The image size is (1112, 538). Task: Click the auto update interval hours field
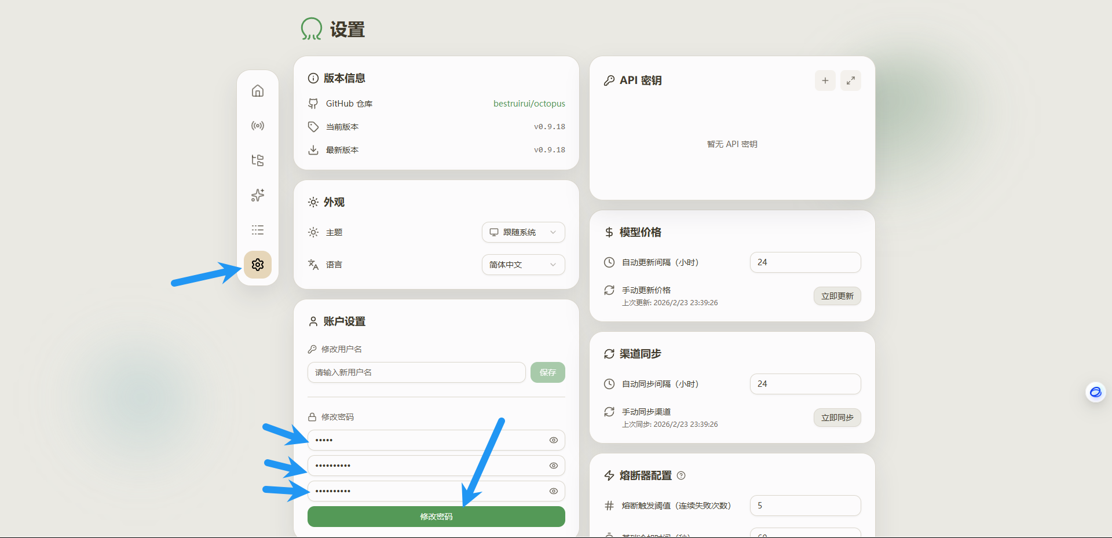(804, 262)
